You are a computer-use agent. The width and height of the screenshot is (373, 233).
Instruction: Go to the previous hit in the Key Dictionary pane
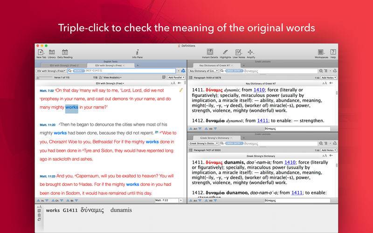pos(207,129)
